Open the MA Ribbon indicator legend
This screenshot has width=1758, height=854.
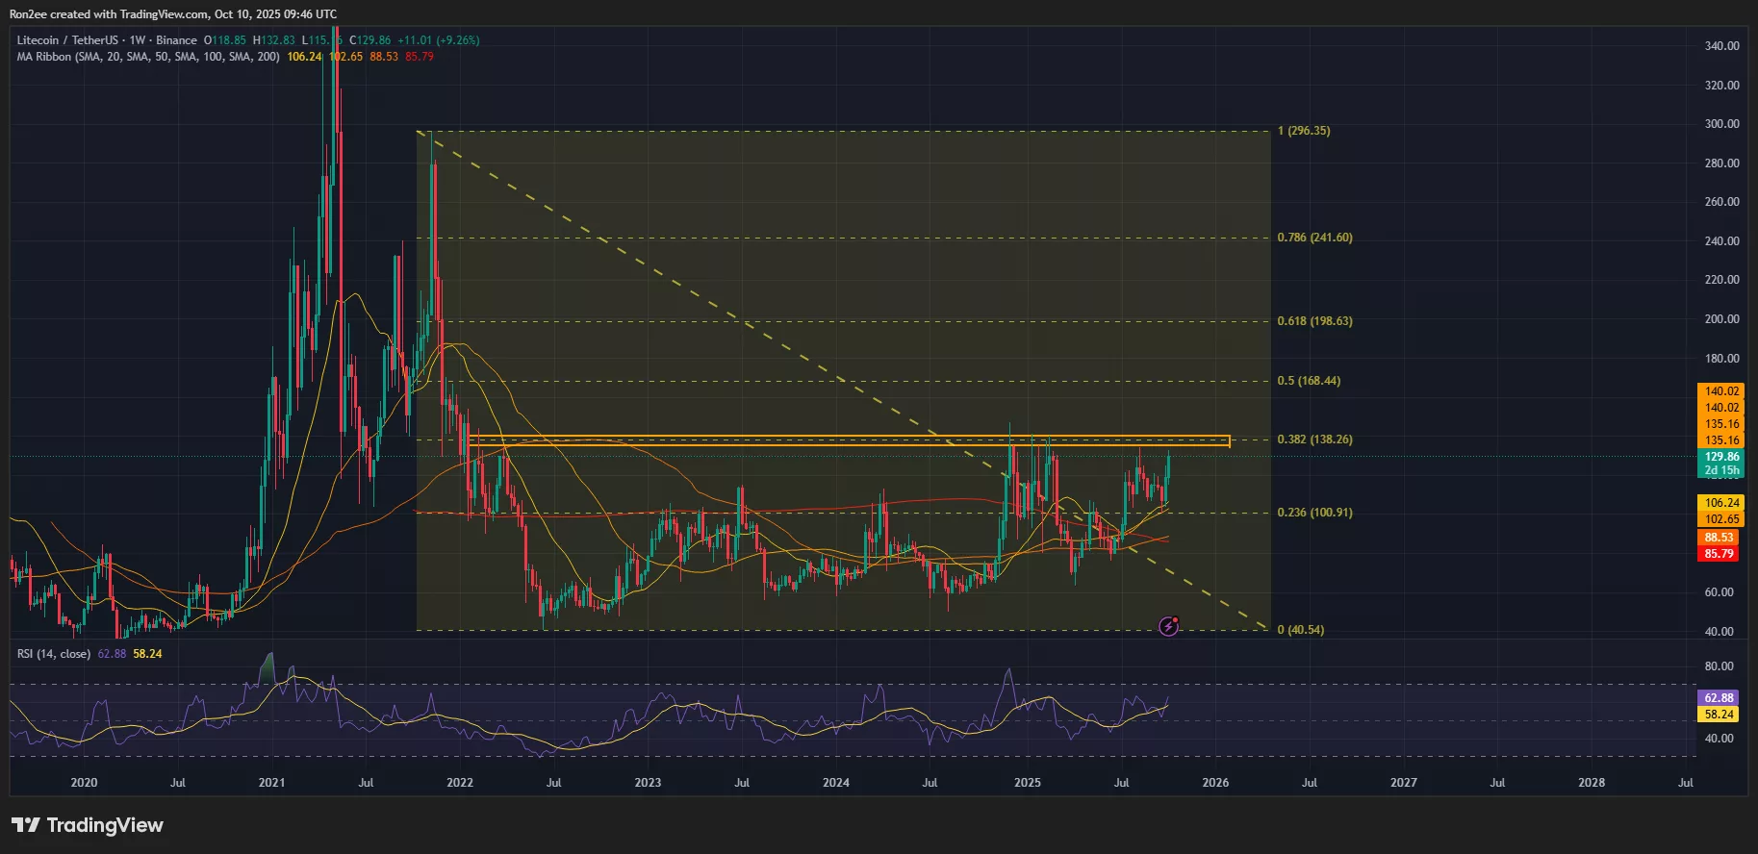[148, 57]
